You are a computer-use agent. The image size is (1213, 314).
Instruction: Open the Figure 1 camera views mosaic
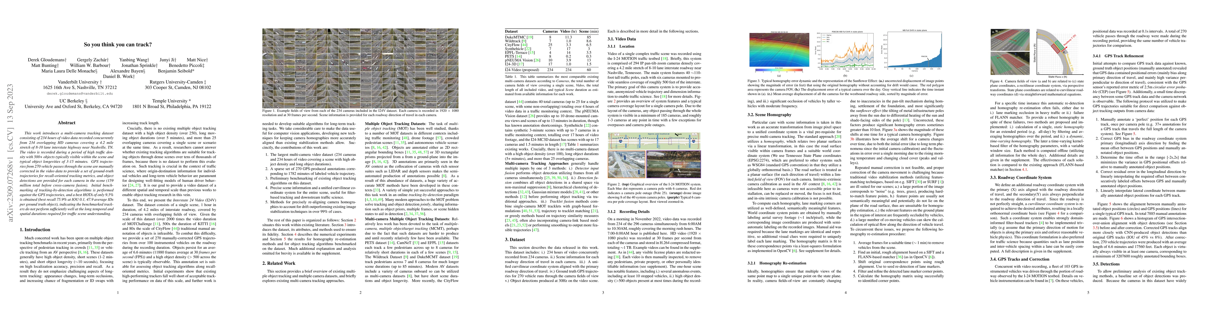(360, 68)
